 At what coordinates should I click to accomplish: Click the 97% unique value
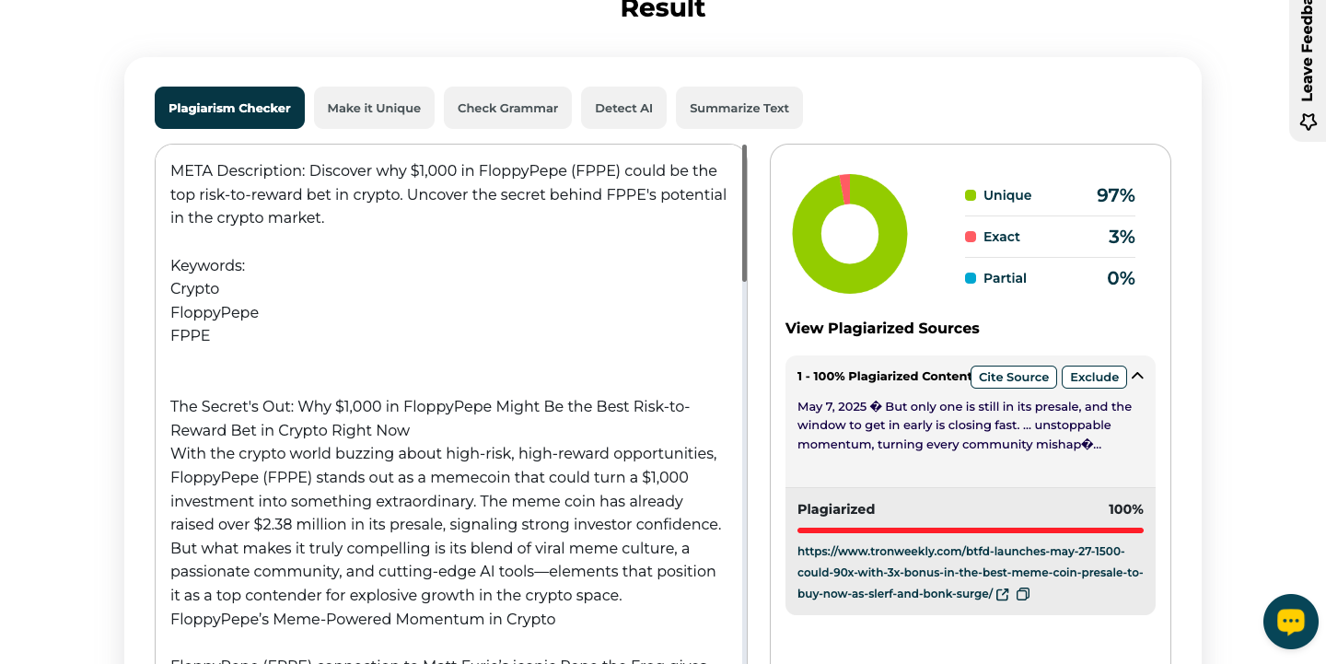1115,195
